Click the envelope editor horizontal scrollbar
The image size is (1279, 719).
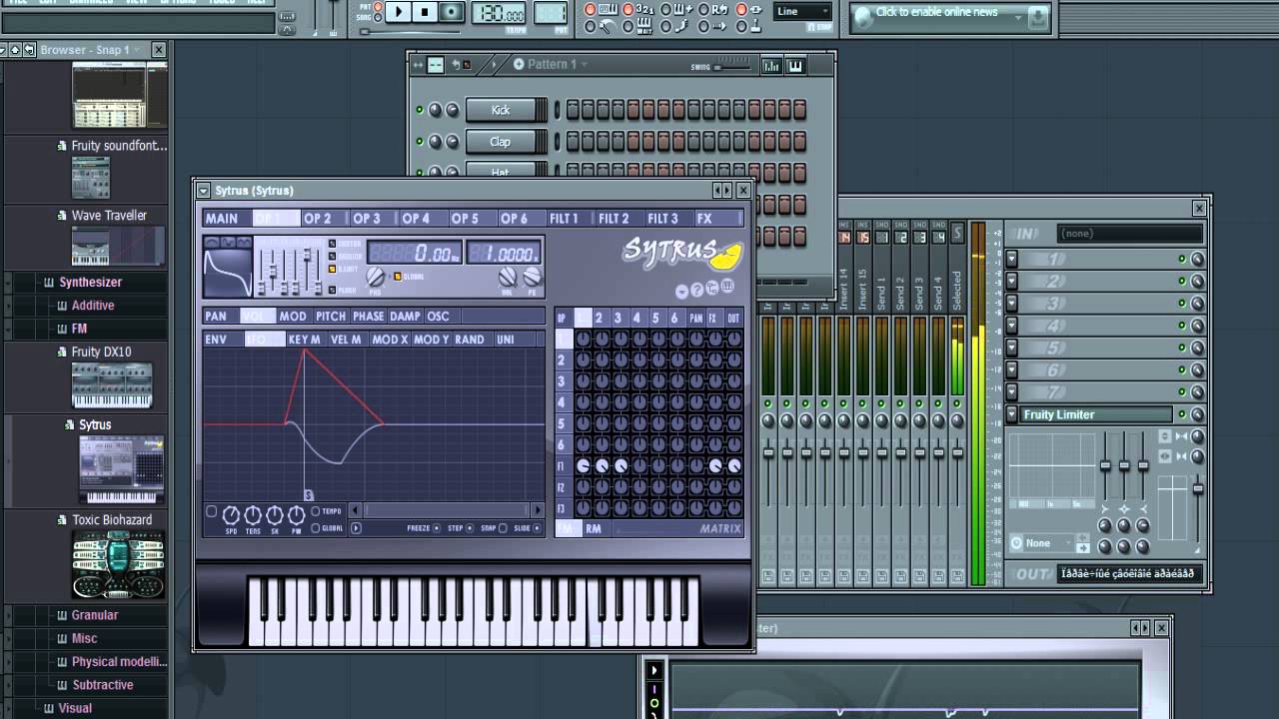(447, 510)
